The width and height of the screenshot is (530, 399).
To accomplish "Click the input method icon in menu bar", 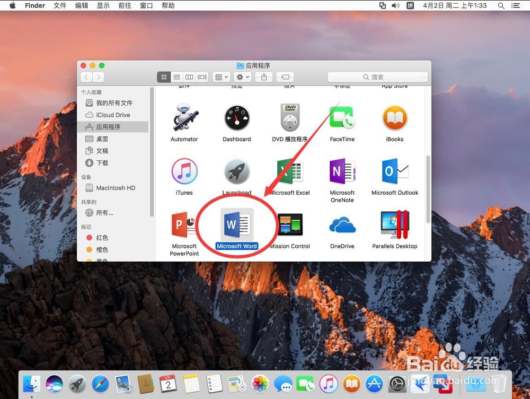I will coord(410,5).
